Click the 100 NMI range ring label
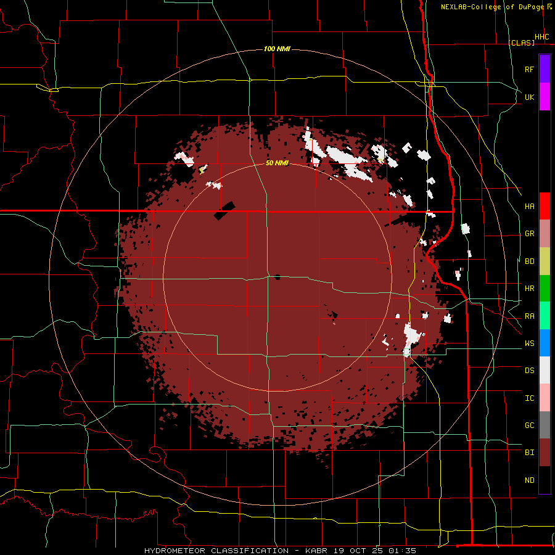The image size is (555, 555). coord(277,49)
